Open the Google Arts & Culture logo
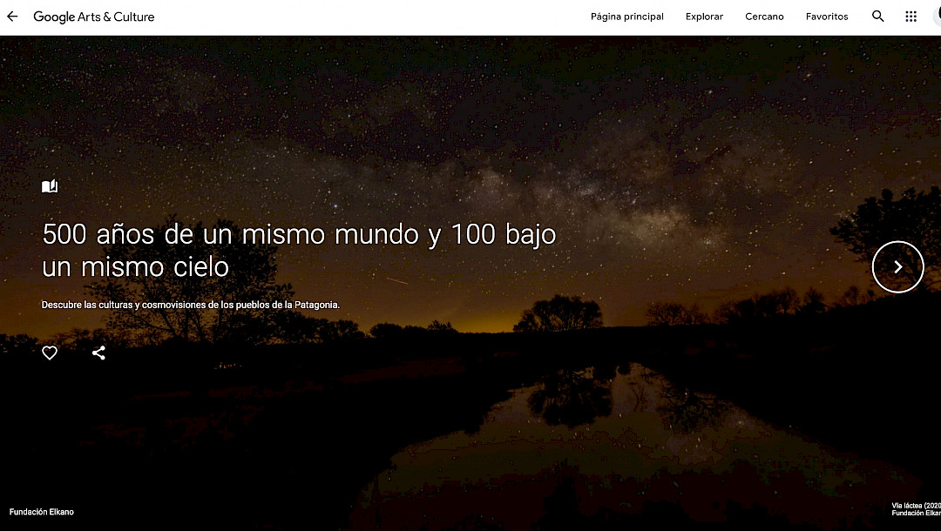Viewport: 941px width, 531px height. 94,17
